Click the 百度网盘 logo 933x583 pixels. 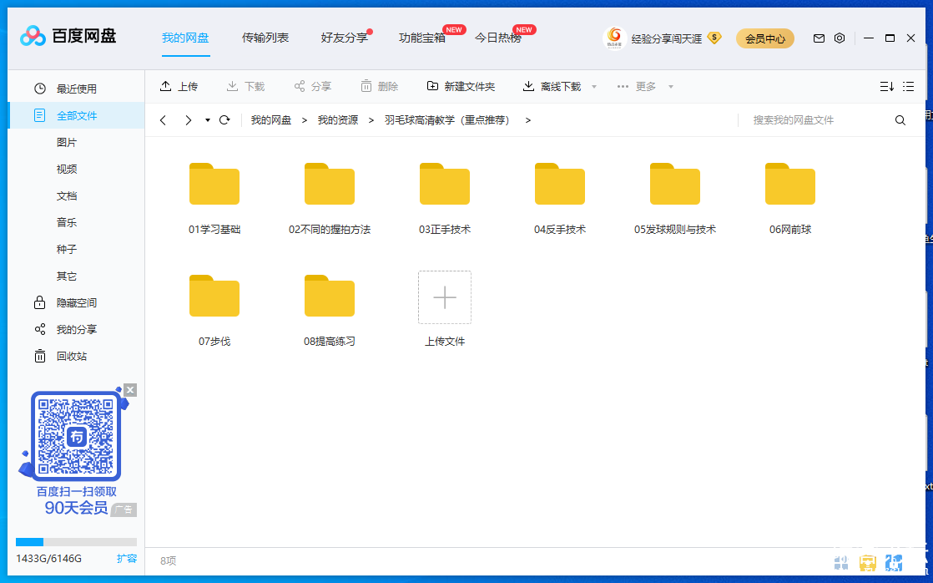pyautogui.click(x=68, y=36)
